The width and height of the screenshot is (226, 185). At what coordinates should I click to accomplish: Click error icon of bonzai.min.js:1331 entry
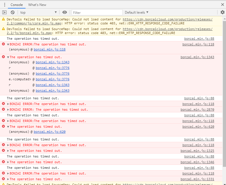pyautogui.click(x=3, y=179)
